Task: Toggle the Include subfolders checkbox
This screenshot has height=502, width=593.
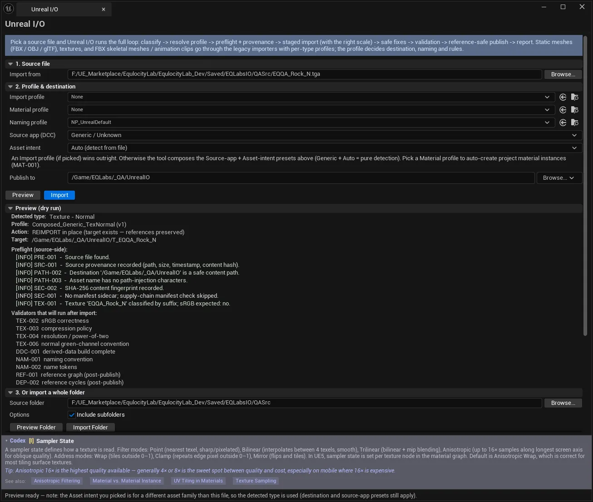Action: coord(72,415)
